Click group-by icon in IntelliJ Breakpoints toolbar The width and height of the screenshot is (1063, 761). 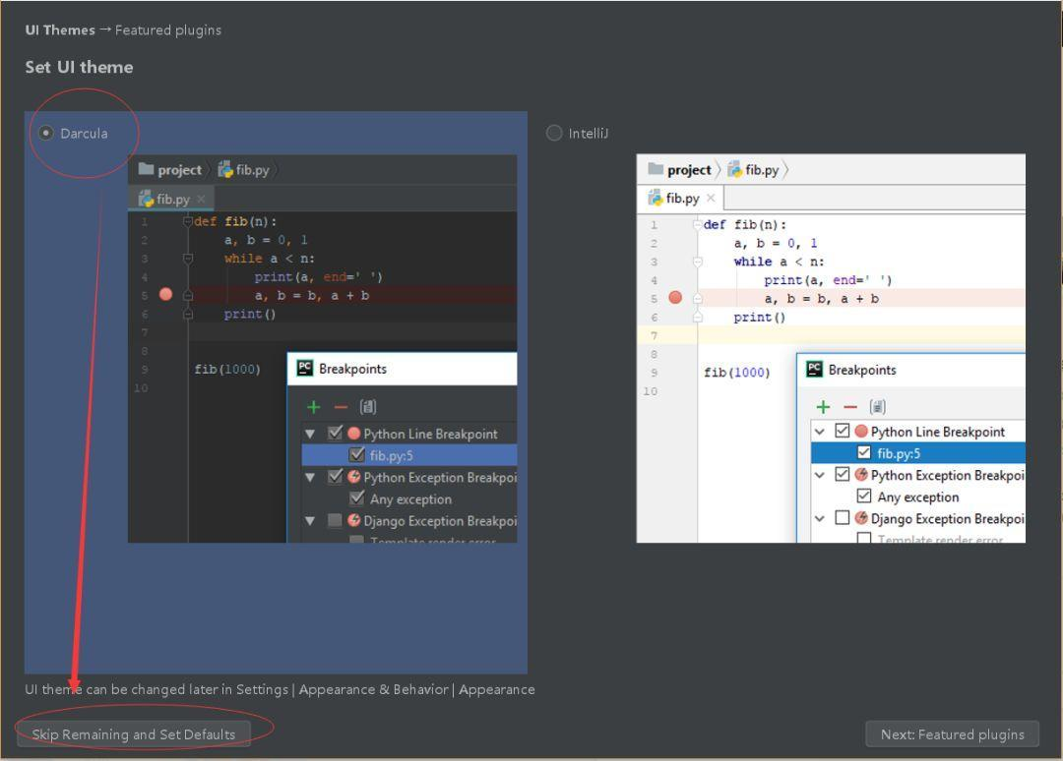coord(877,407)
